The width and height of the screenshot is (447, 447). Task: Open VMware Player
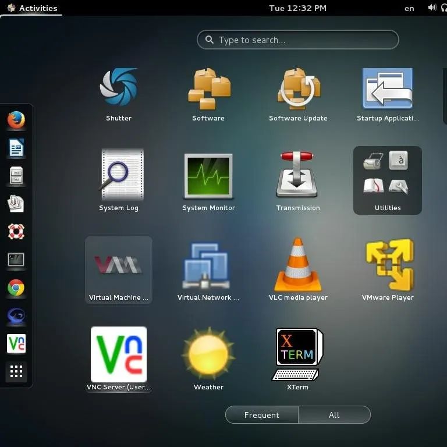pyautogui.click(x=388, y=269)
